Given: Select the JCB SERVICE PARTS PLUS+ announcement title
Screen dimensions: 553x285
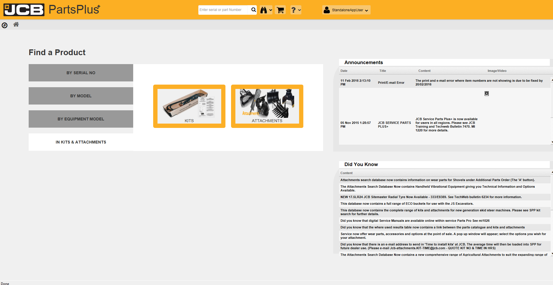Looking at the screenshot, I should tap(394, 125).
